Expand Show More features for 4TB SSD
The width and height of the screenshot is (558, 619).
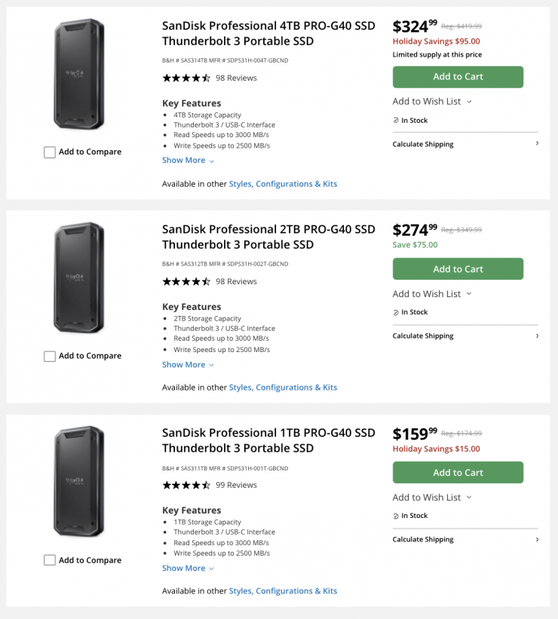coord(188,160)
